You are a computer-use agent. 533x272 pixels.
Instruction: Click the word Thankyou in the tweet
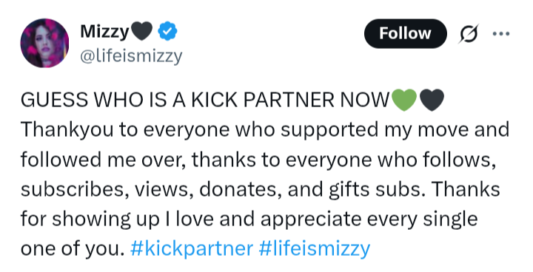[x=67, y=130]
